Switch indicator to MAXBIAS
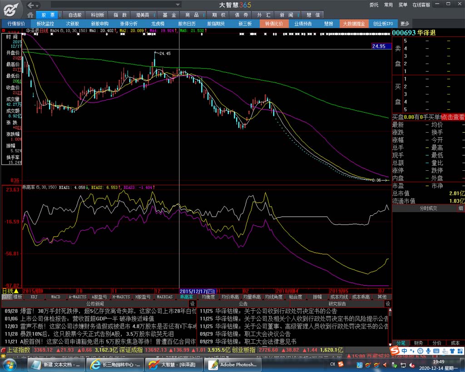This screenshot has height=372, width=465. (164, 297)
